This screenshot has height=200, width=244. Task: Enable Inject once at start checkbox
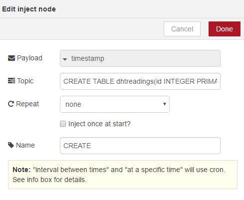(x=63, y=124)
